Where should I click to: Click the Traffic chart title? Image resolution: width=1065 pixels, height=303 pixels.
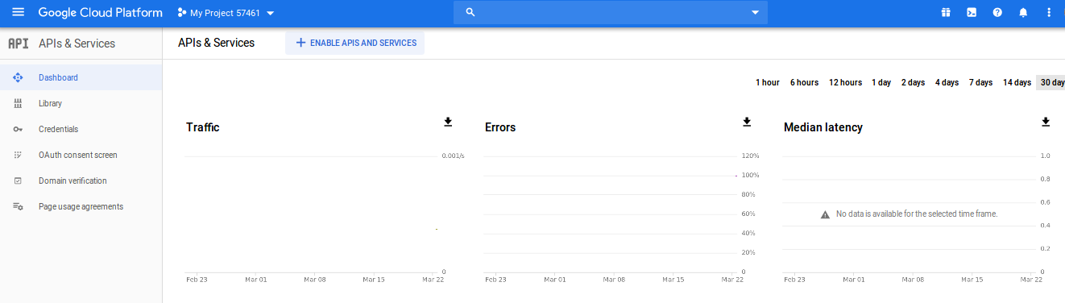tap(202, 127)
